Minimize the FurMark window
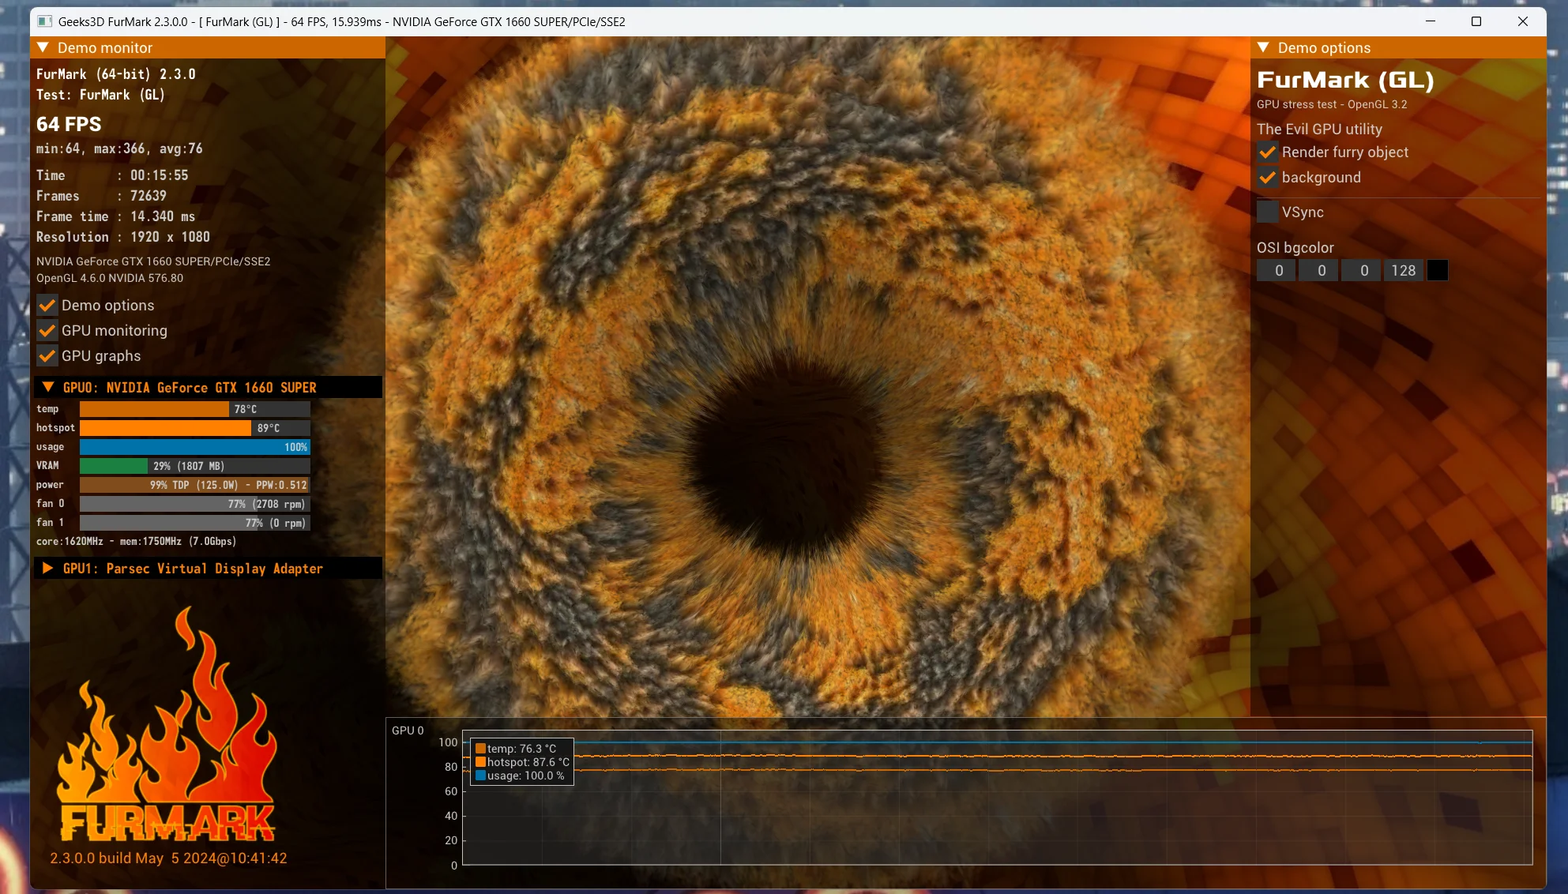The image size is (1568, 894). click(x=1430, y=21)
